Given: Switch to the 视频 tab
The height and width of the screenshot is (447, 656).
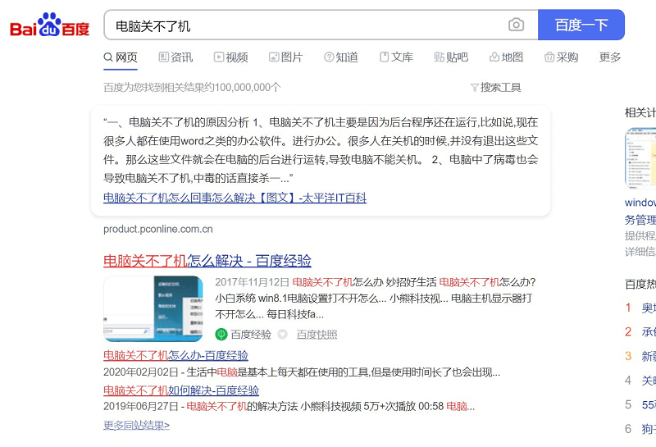Looking at the screenshot, I should (231, 57).
